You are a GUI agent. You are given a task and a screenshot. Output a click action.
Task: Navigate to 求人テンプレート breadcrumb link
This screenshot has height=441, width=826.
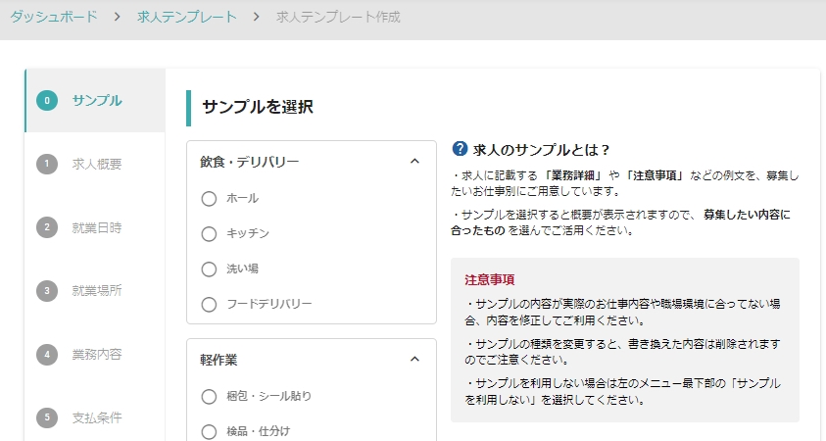186,18
